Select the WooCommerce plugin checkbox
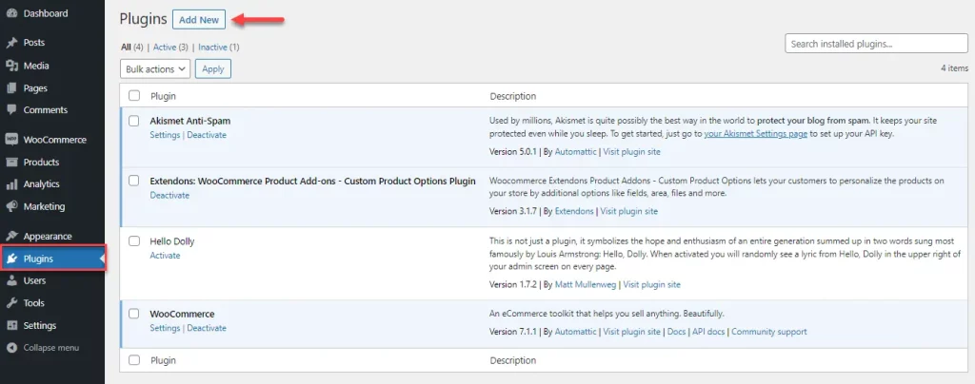Viewport: 975px width, 384px height. (134, 314)
